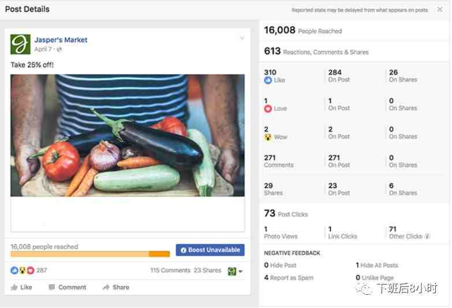452x308 pixels.
Task: Click the Love heart icon in stats
Action: pyautogui.click(x=268, y=109)
